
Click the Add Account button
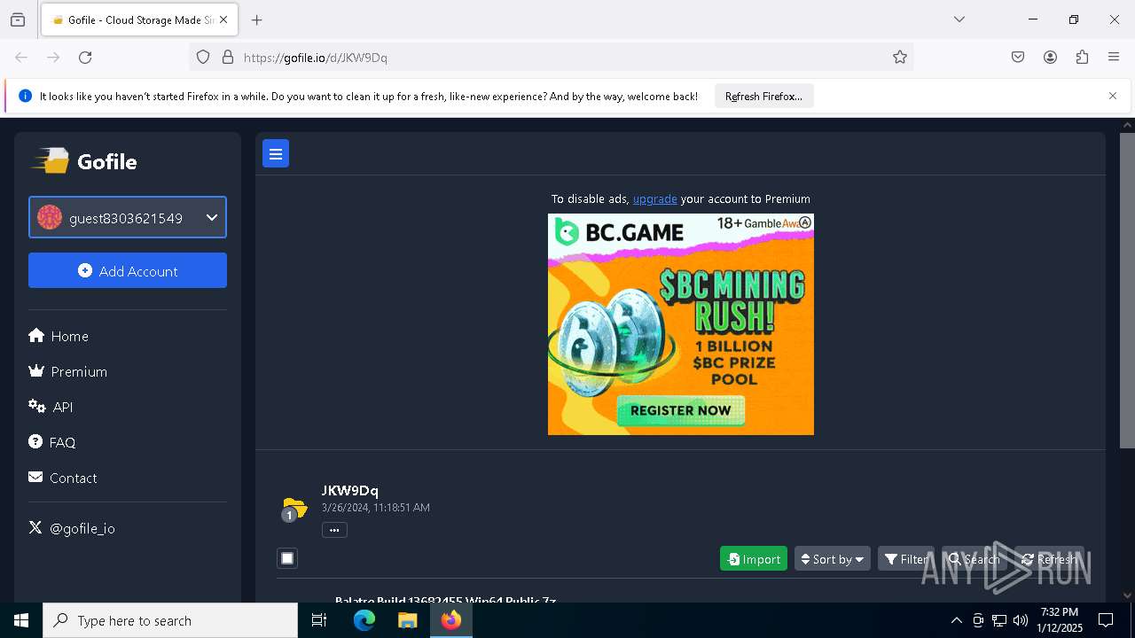(x=128, y=270)
